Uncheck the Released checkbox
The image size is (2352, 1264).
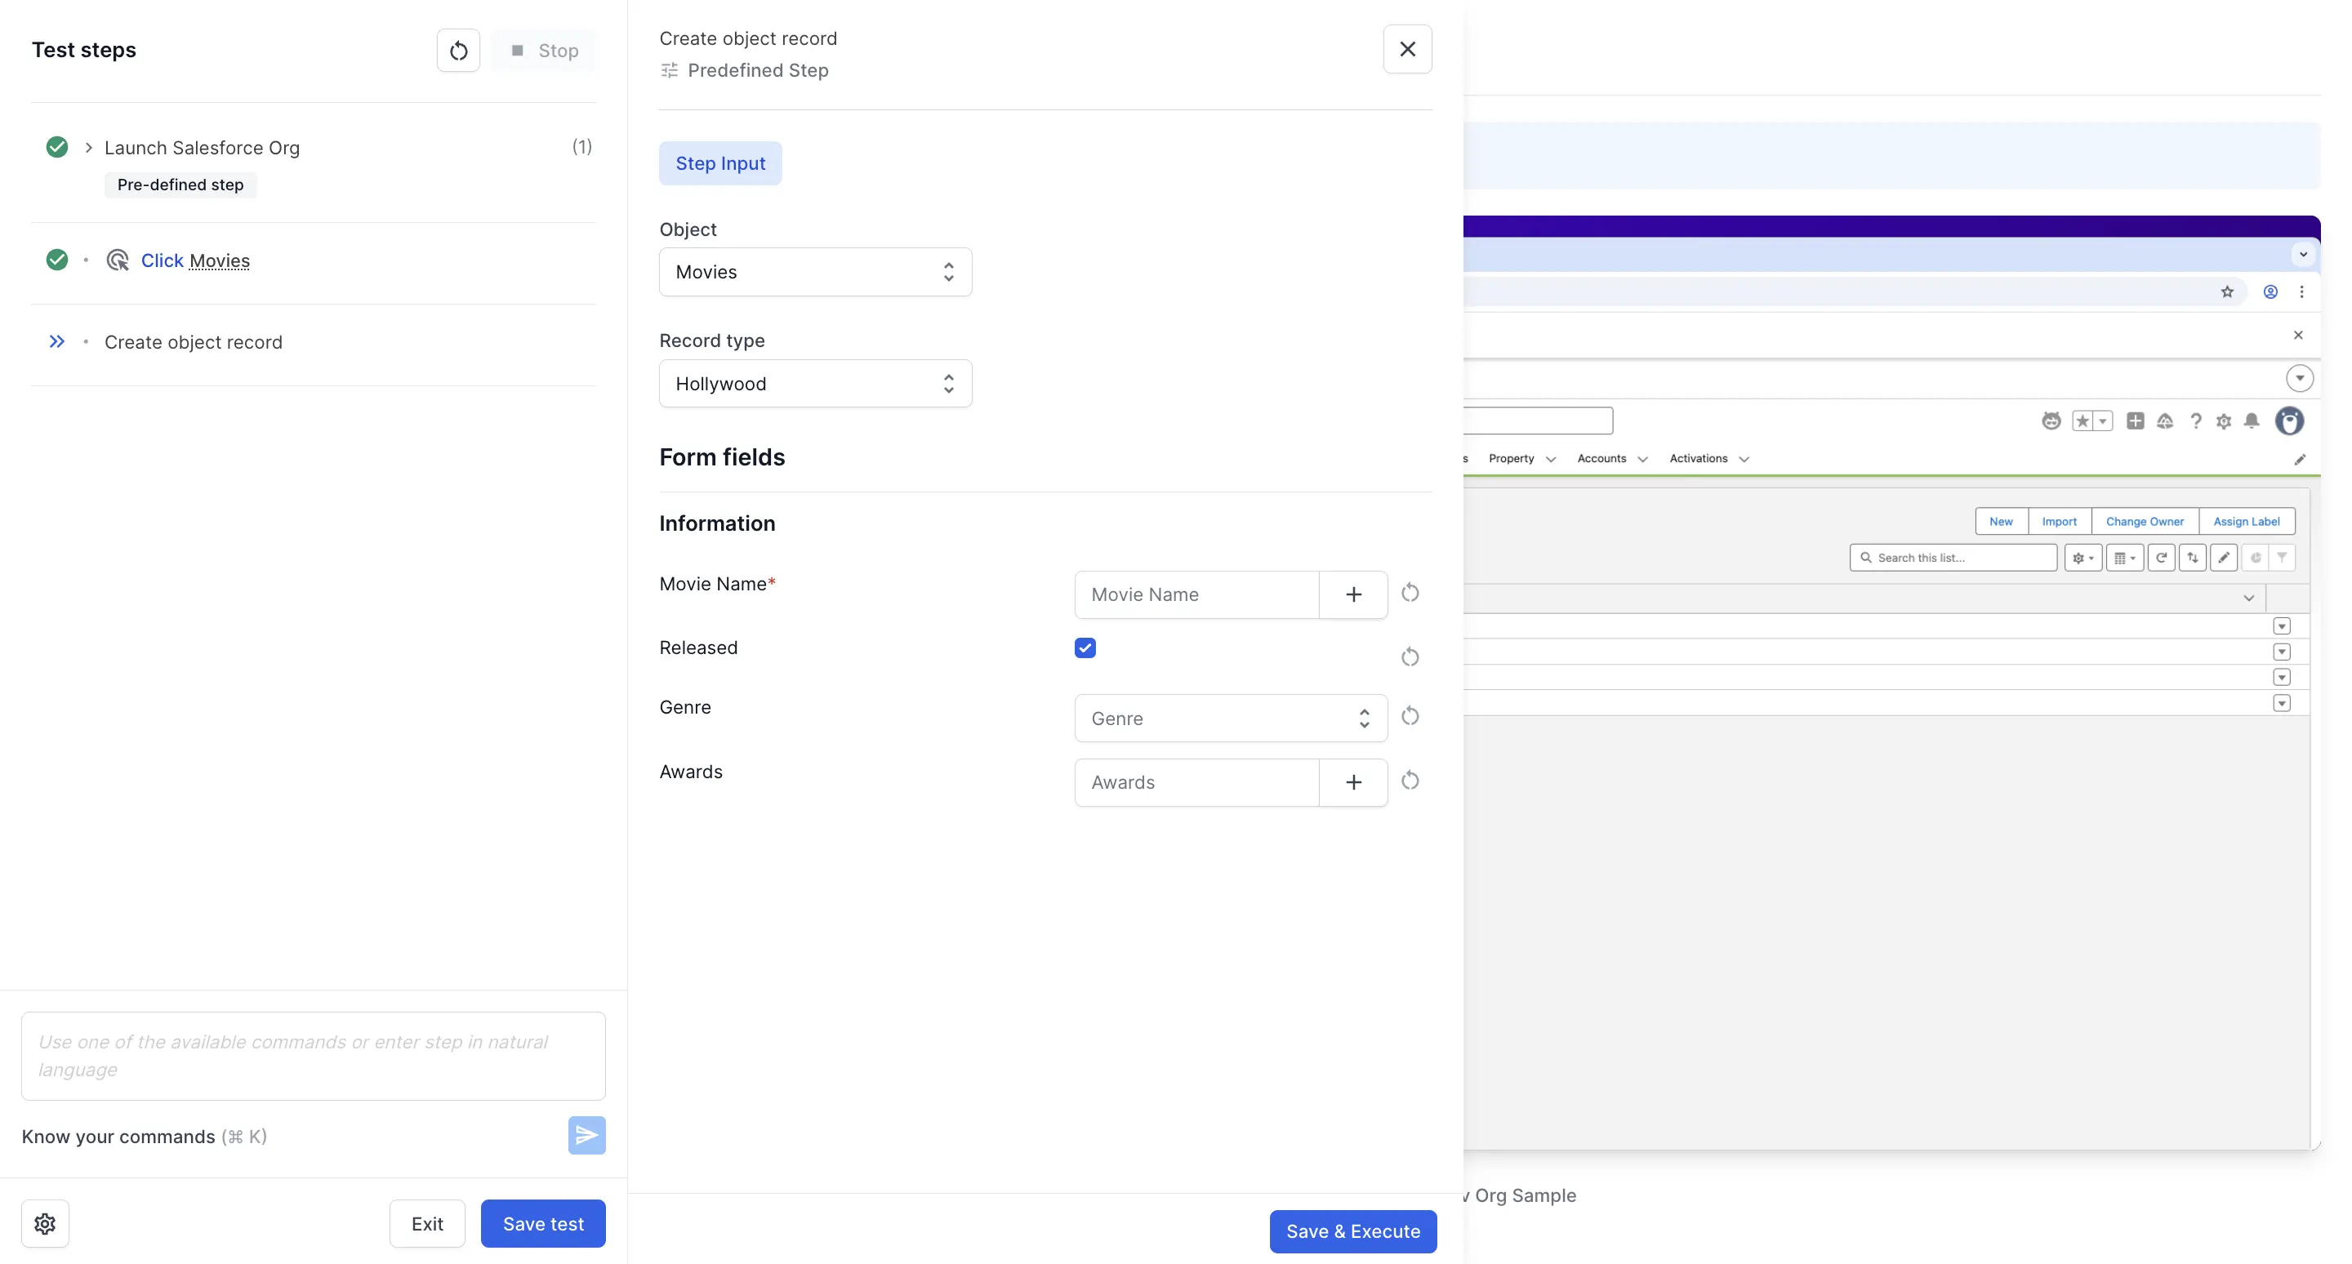pos(1085,647)
